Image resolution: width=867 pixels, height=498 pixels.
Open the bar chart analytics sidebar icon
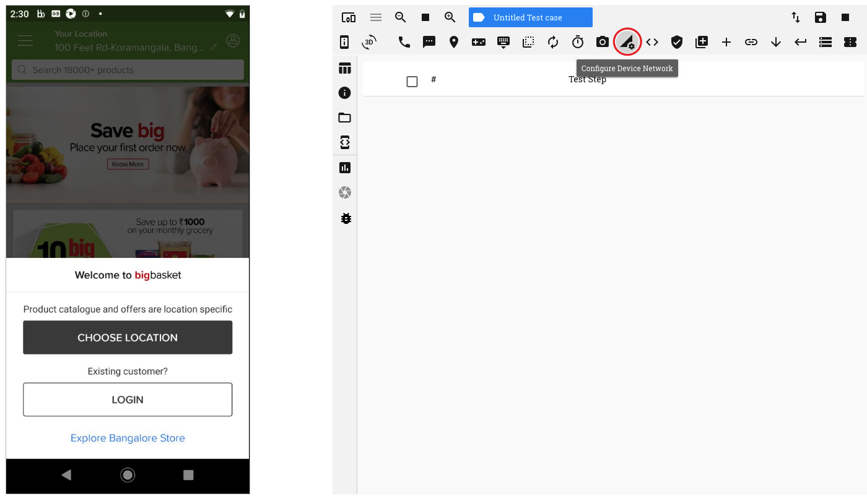345,168
